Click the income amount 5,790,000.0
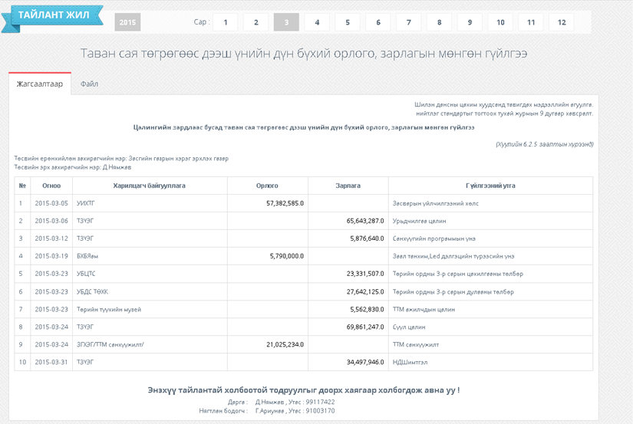The height and width of the screenshot is (424, 633). coord(287,256)
